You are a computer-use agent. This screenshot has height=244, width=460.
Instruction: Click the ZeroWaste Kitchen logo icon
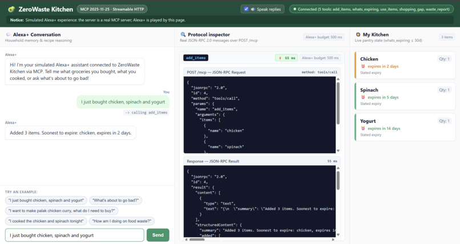pos(11,9)
